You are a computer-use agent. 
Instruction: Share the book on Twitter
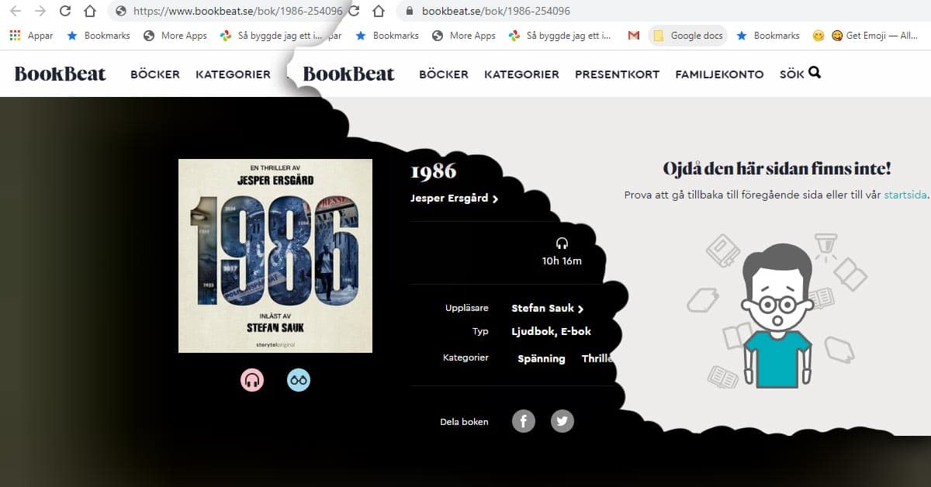click(x=562, y=421)
